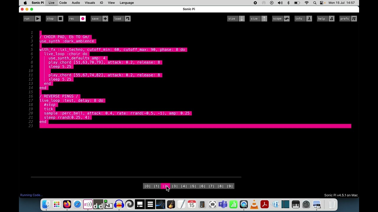Toggle the info panel
Screen dimensions: 378x212
tap(303, 19)
